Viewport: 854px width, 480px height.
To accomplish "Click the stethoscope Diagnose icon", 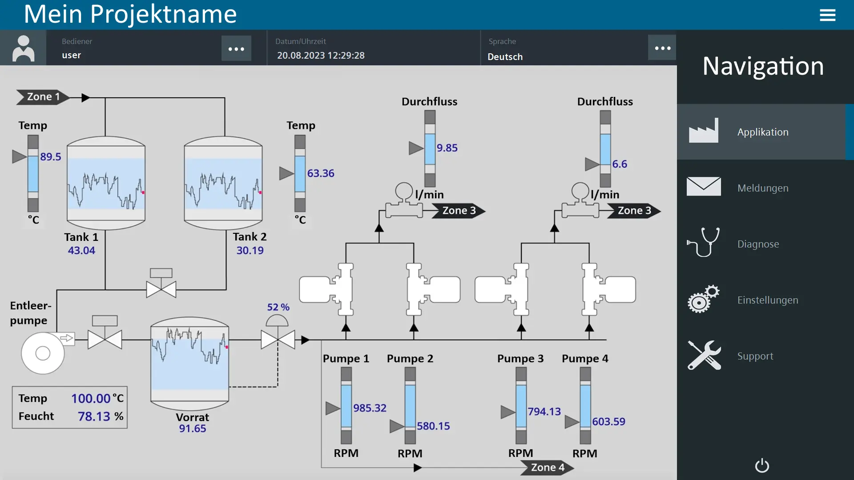I will tap(704, 242).
